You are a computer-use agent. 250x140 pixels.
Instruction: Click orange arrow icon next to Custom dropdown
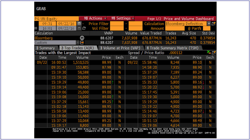[82, 43]
